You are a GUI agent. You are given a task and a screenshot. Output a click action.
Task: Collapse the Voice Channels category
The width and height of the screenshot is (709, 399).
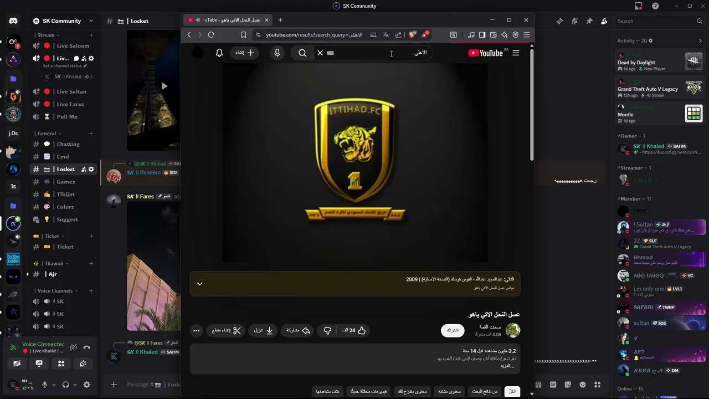coord(56,290)
